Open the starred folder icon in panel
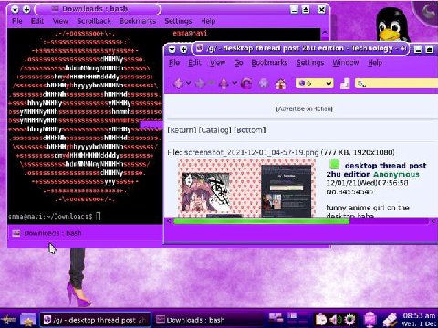The image size is (438, 328). click(x=28, y=320)
